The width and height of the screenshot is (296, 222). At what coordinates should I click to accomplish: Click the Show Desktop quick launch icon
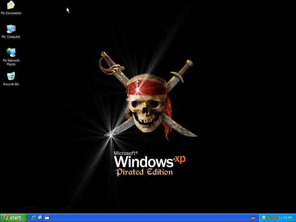pyautogui.click(x=47, y=218)
